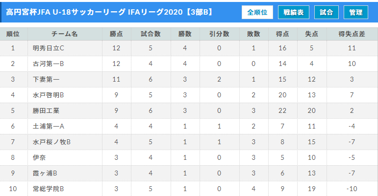Image resolution: width=378 pixels, height=196 pixels.
Task: Sort by the 勝点 column header
Action: pos(116,34)
